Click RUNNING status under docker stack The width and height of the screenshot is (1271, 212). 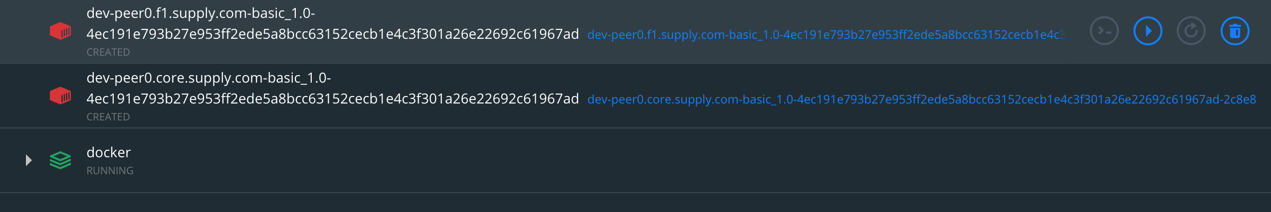click(110, 171)
